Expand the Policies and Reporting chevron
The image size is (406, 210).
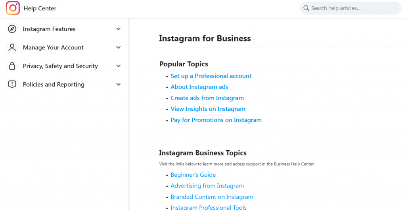pyautogui.click(x=118, y=84)
